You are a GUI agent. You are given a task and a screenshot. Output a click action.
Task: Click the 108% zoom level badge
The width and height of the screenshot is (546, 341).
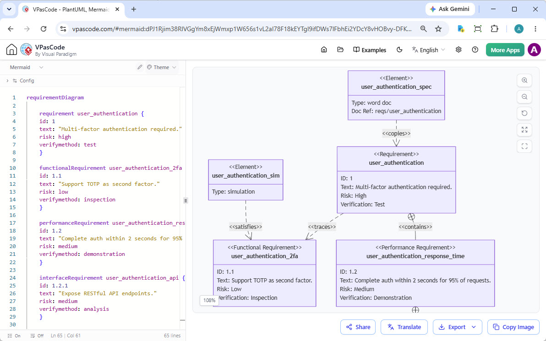point(209,300)
